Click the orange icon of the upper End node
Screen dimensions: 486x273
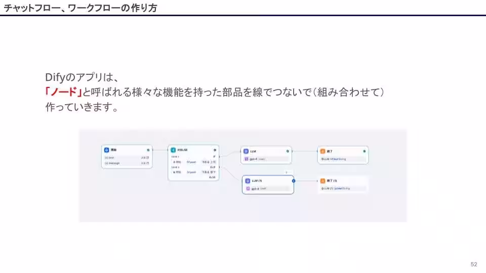pos(322,151)
